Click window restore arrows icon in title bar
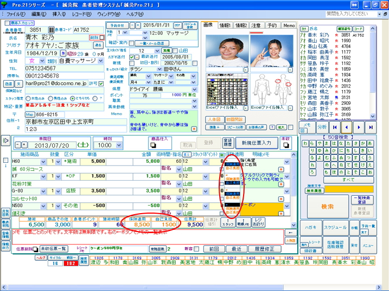 click(x=354, y=5)
